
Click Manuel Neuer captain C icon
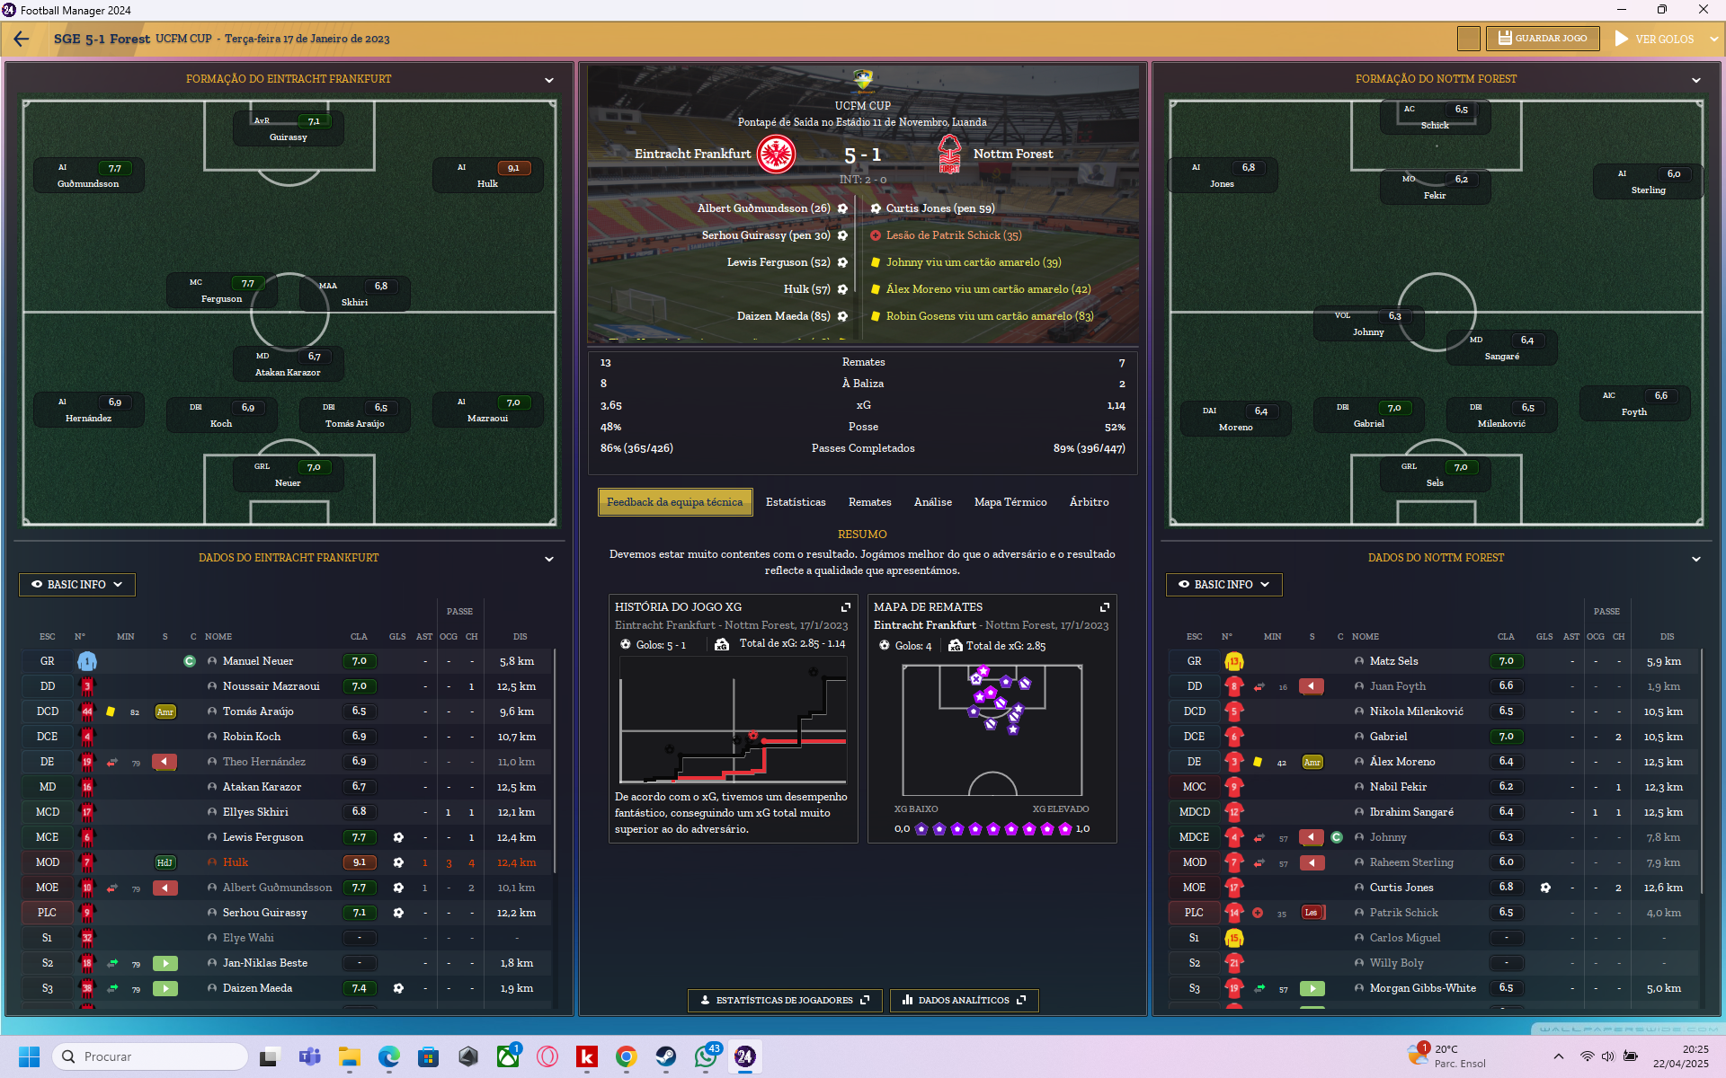coord(190,661)
